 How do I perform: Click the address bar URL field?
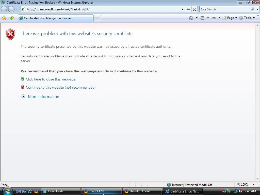103,9
